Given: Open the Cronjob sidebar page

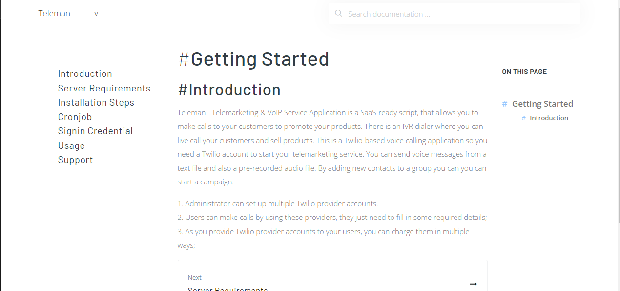Looking at the screenshot, I should (75, 117).
